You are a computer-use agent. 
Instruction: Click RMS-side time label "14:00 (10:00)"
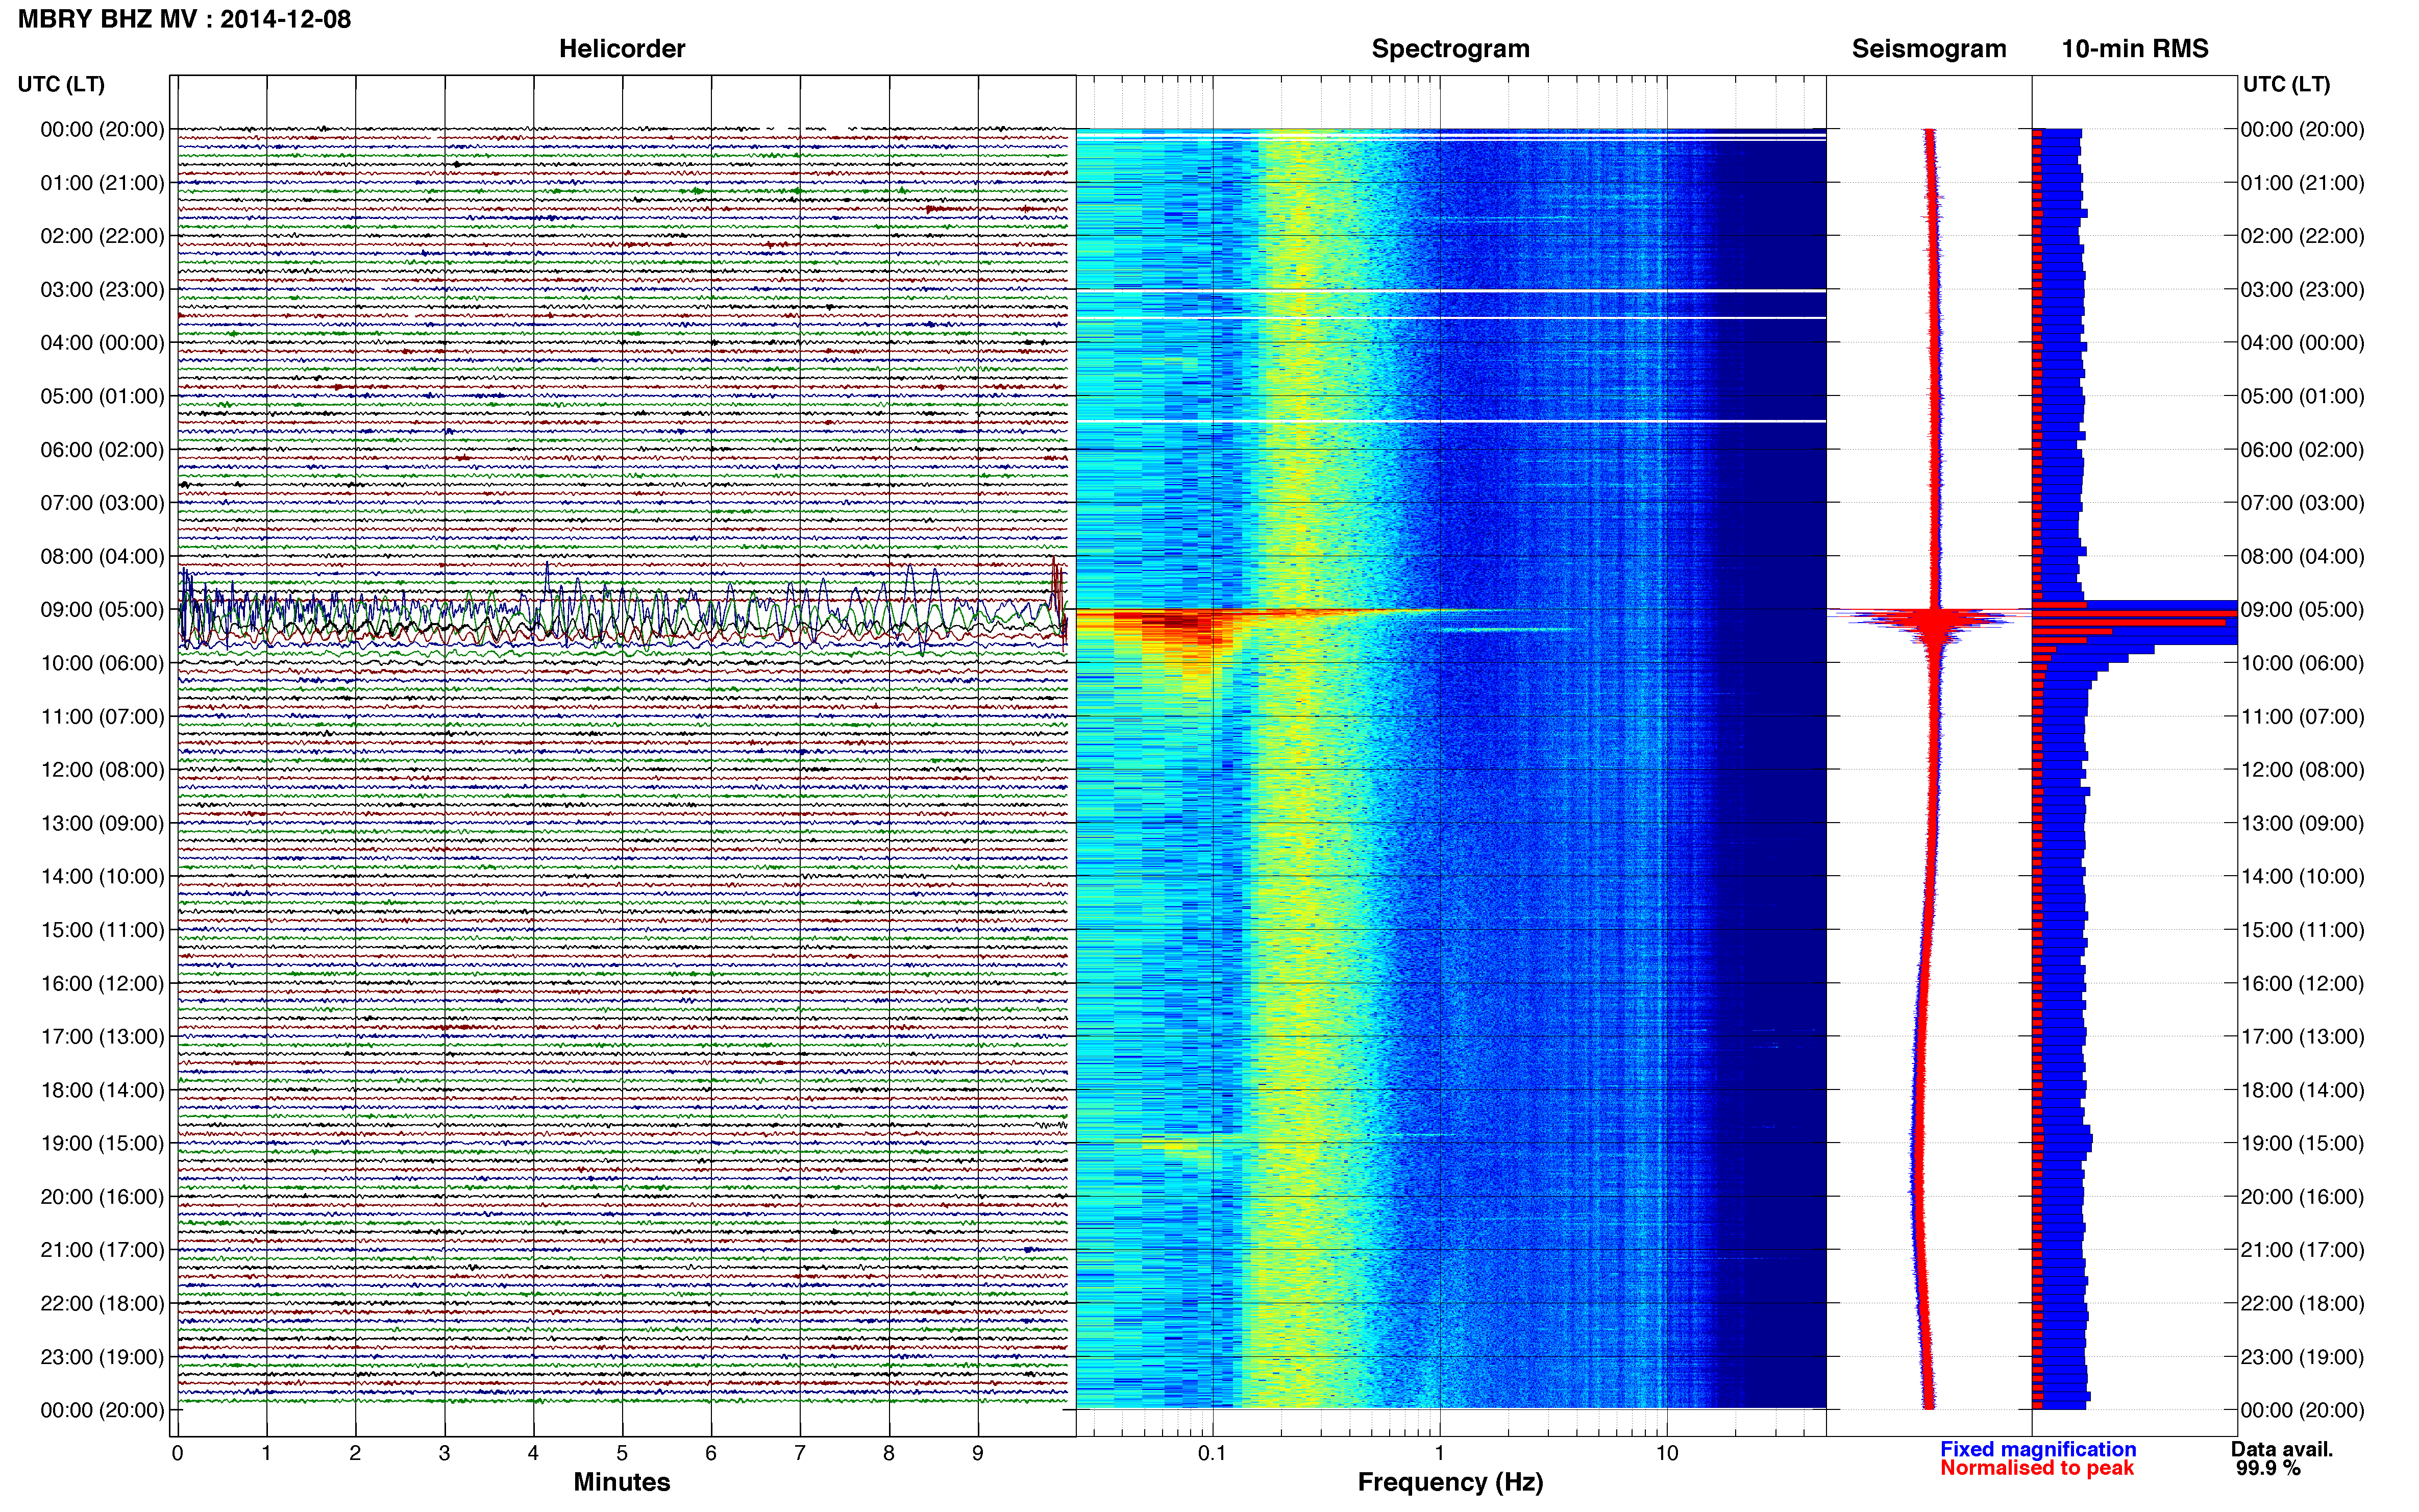pos(2302,876)
